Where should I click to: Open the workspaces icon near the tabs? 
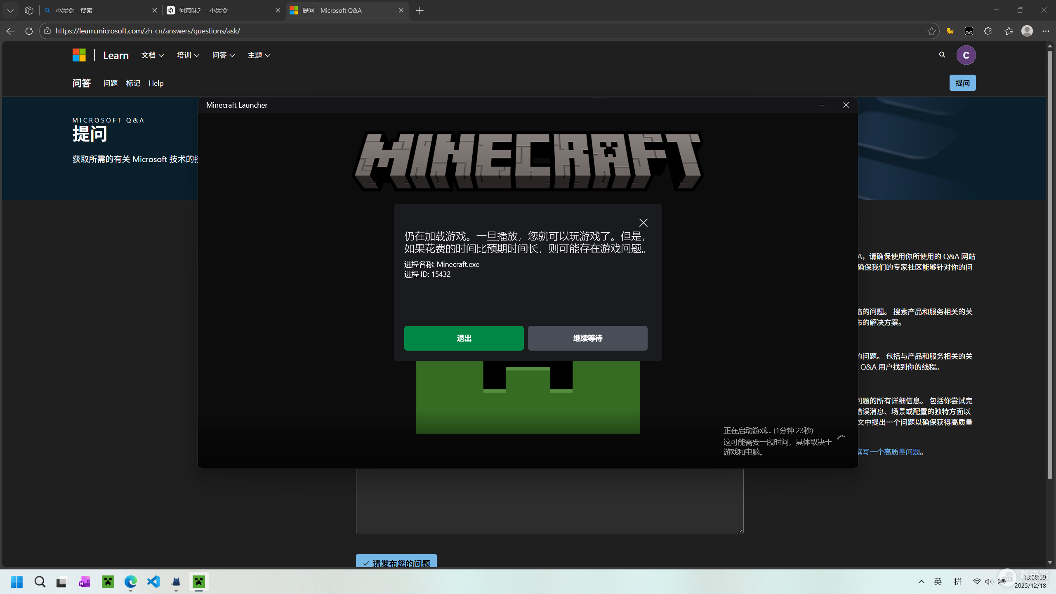[x=29, y=10]
